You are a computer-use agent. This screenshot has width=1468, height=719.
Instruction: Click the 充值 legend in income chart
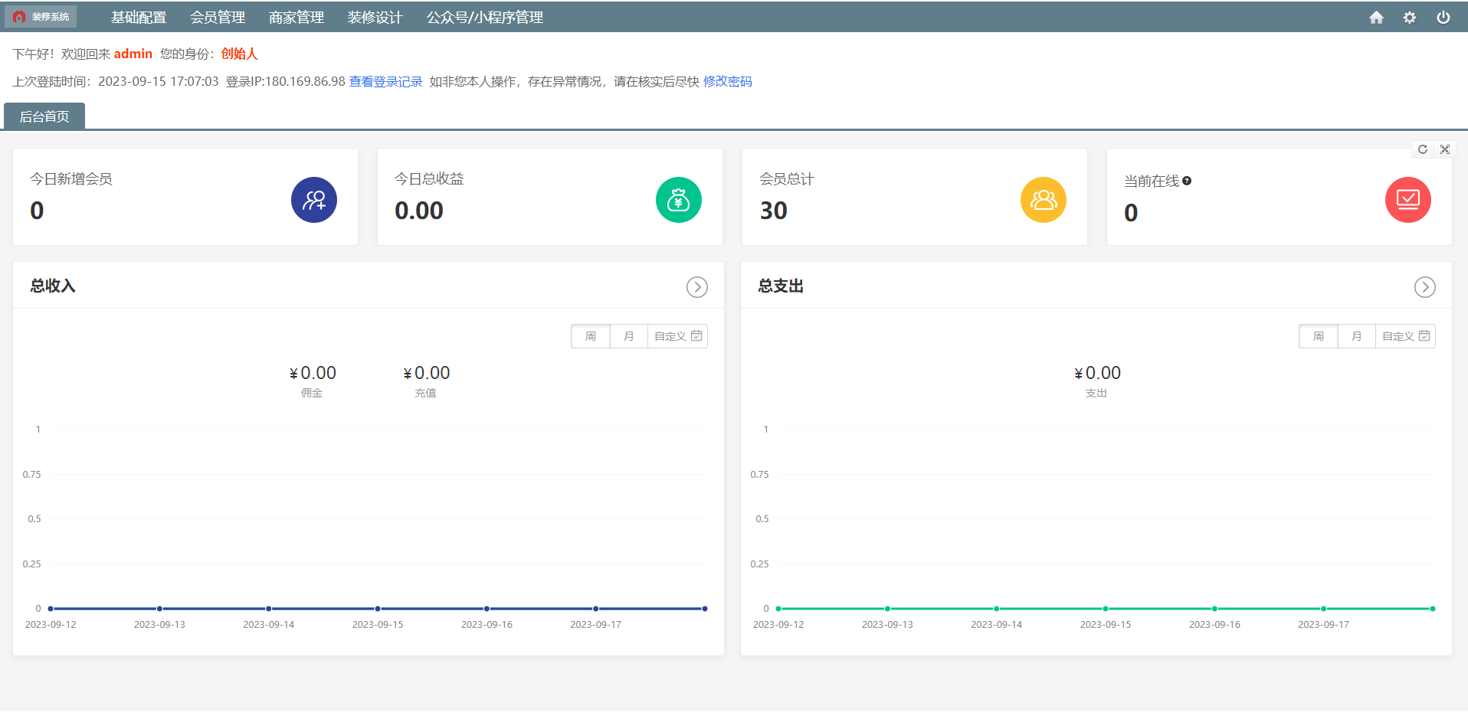(x=425, y=393)
